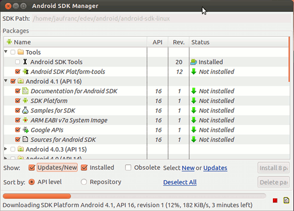Click the Sources for Android SDK icon

(x=25, y=139)
